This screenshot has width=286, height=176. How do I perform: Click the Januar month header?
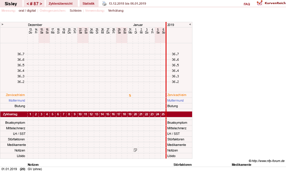pos(138,25)
